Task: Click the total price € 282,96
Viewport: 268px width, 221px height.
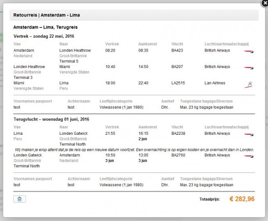Action: point(242,199)
